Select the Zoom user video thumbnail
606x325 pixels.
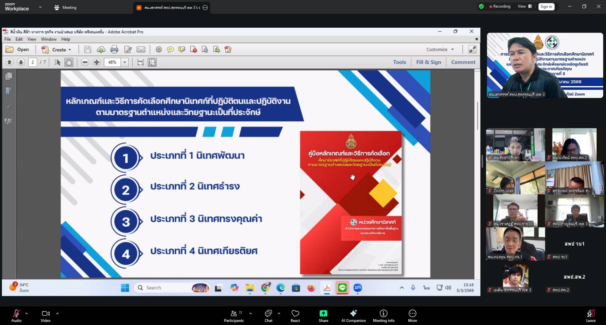point(515,178)
